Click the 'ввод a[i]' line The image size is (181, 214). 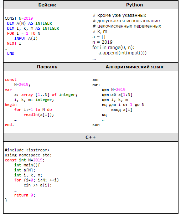(x=122, y=110)
